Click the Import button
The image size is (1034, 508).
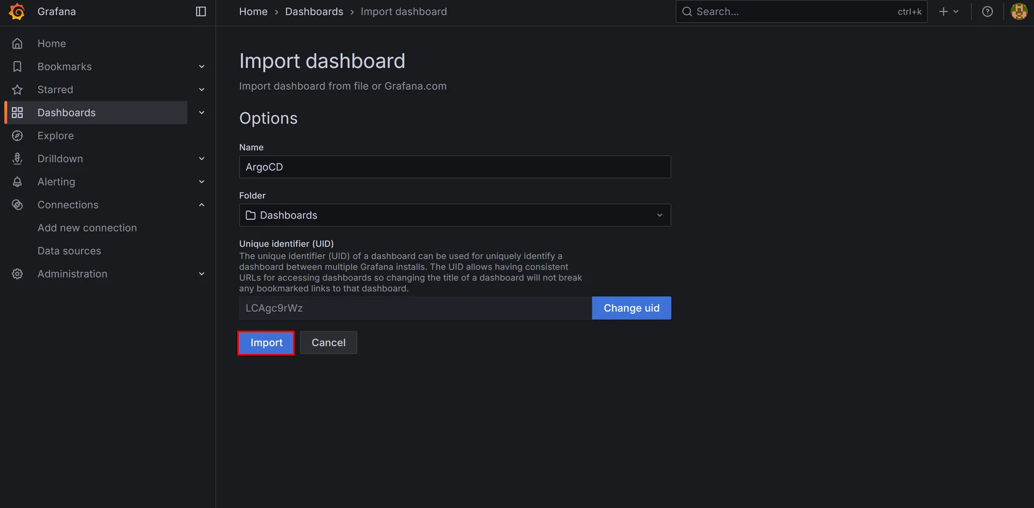click(266, 343)
